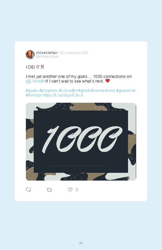Follow the #LinkedIn hashtag
The image size is (162, 250).
point(68,90)
